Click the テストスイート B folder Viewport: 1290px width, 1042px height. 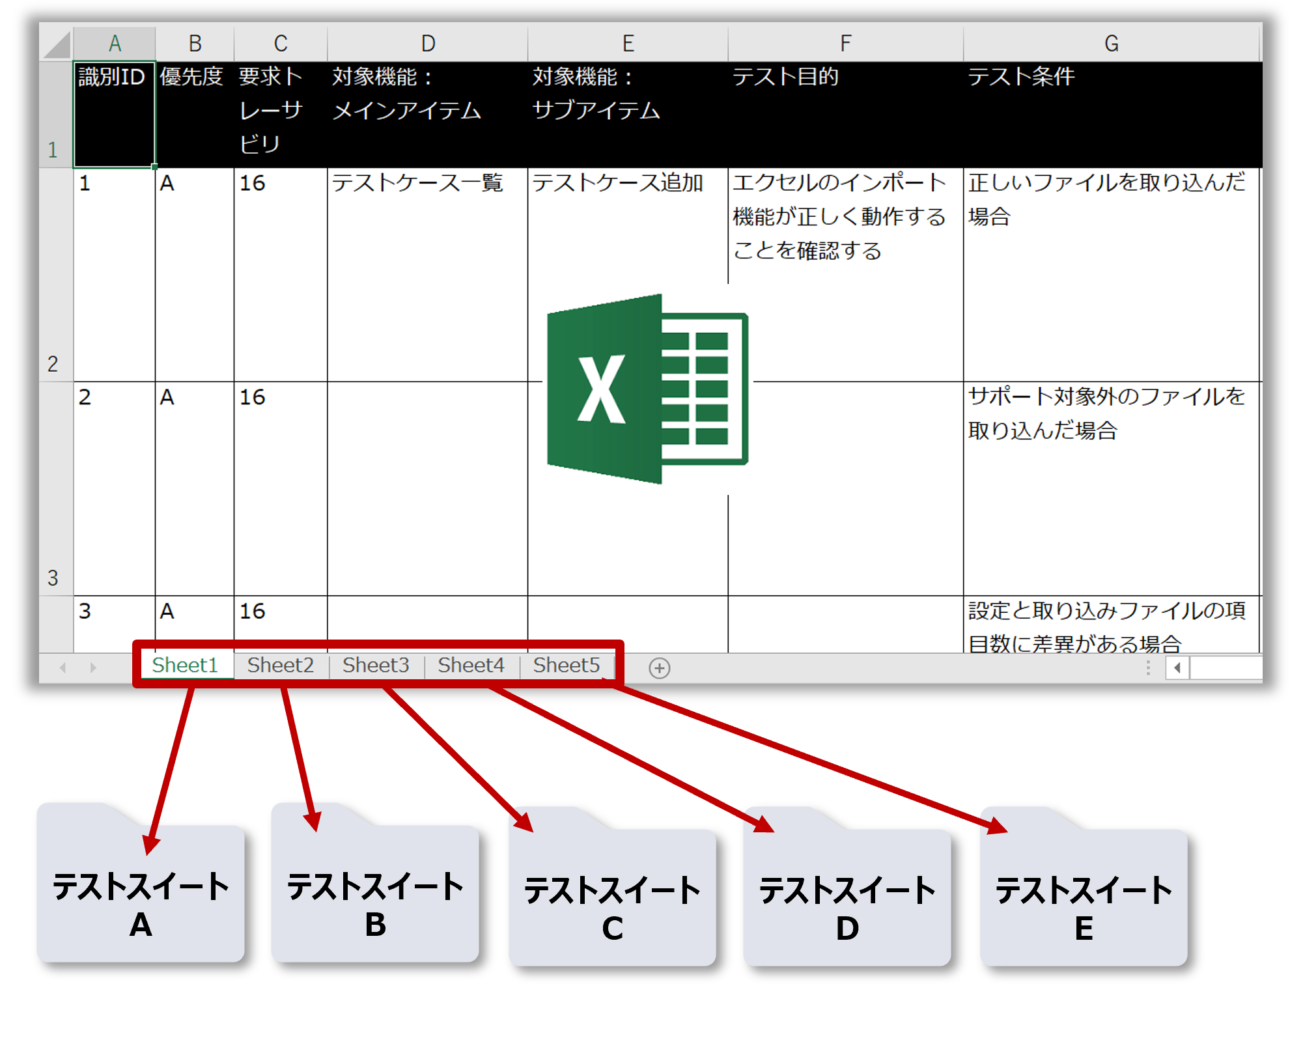[375, 883]
